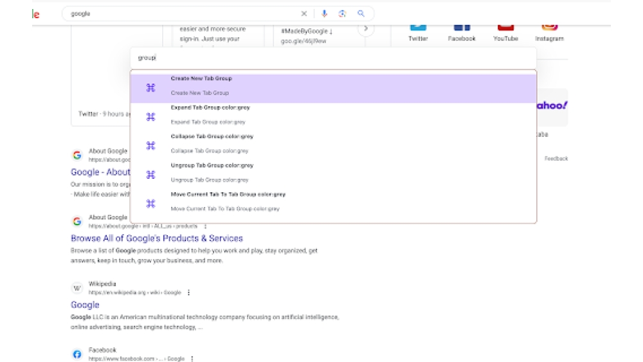Open Google Lens image search

pos(342,14)
